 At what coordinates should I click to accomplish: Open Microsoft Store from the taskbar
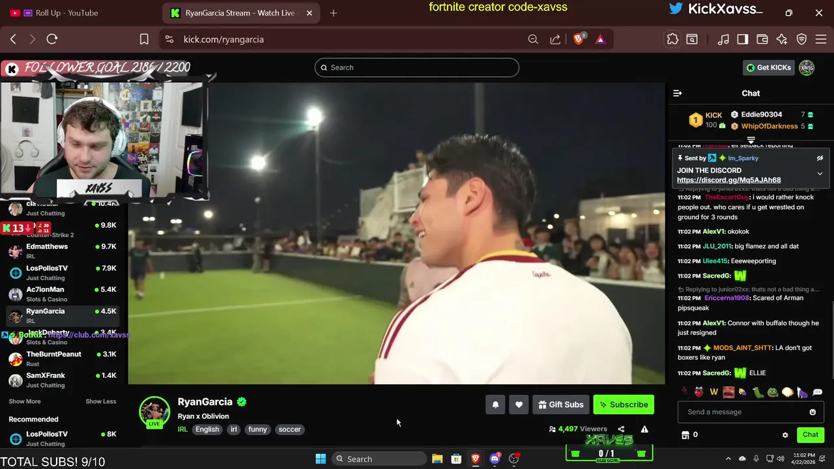click(456, 459)
